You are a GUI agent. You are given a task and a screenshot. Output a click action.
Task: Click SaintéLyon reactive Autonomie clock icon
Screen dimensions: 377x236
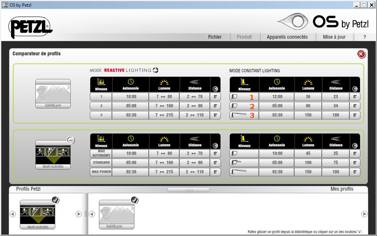coord(130,82)
